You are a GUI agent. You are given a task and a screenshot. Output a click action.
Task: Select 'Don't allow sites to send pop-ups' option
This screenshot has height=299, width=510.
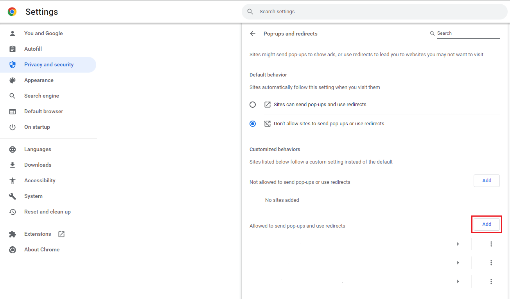point(253,124)
